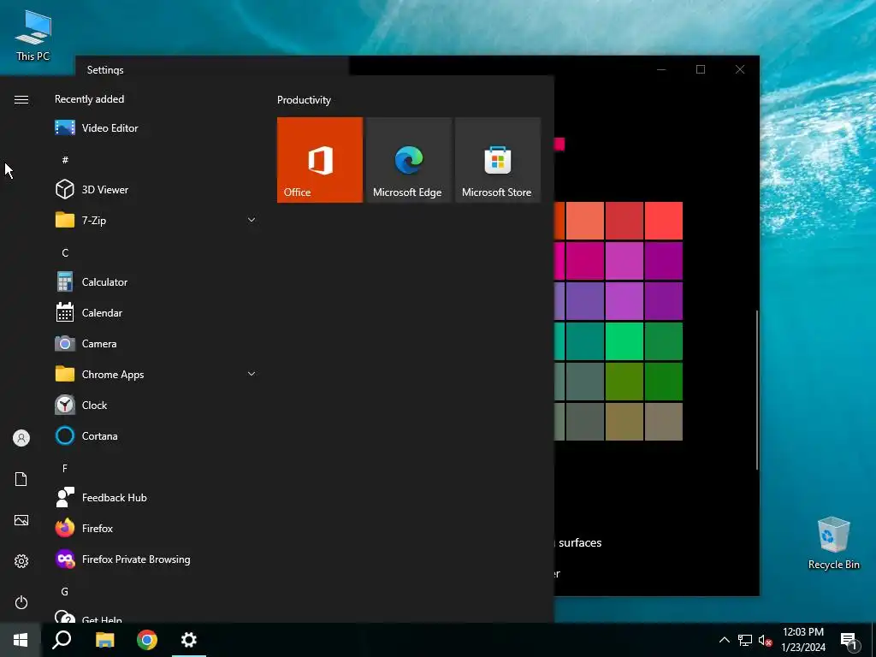Open the Microsoft Store tile
Viewport: 876px width, 657px height.
point(498,160)
